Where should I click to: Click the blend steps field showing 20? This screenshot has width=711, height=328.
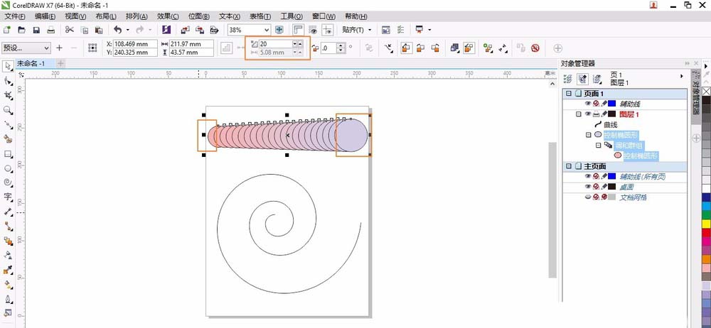coord(275,43)
